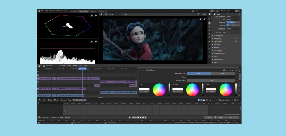Toggle Invert button under Lift
This screenshot has width=286, height=136.
[x=144, y=91]
